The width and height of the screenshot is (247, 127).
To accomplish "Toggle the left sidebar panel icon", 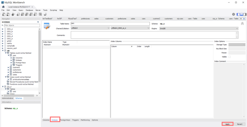I will [x=238, y=14].
